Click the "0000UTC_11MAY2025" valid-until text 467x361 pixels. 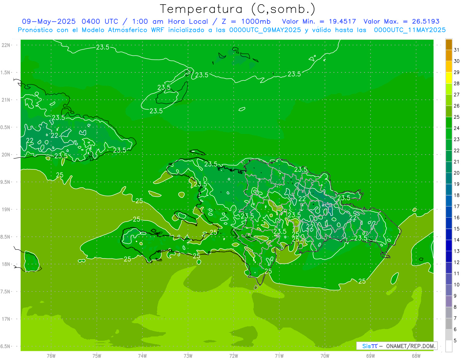[x=409, y=30]
